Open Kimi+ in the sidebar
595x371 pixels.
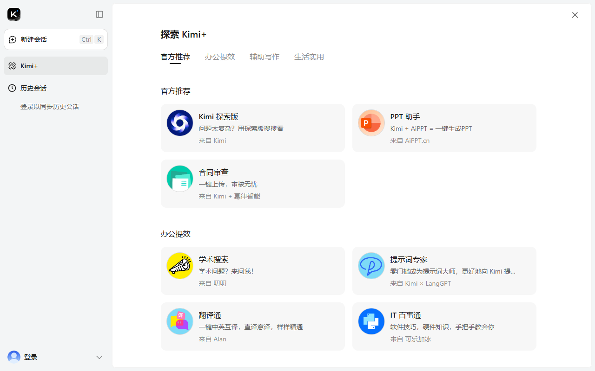pyautogui.click(x=56, y=66)
